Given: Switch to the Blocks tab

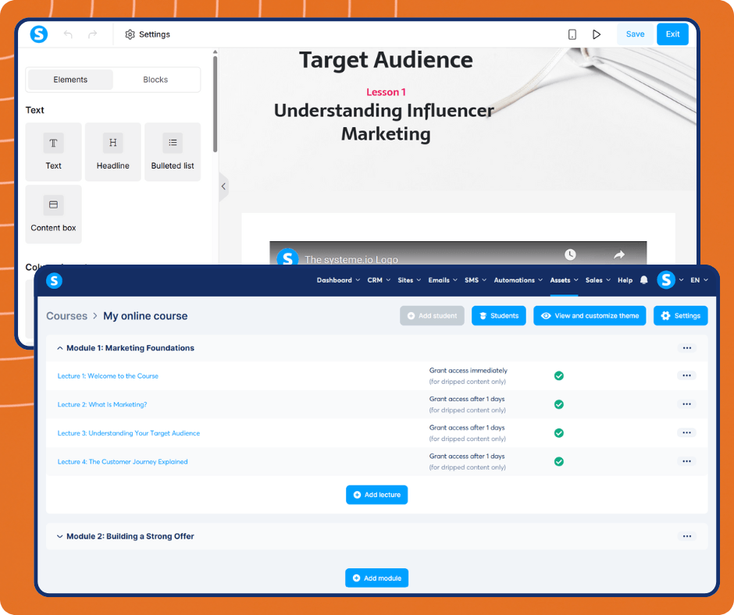Looking at the screenshot, I should pyautogui.click(x=155, y=80).
